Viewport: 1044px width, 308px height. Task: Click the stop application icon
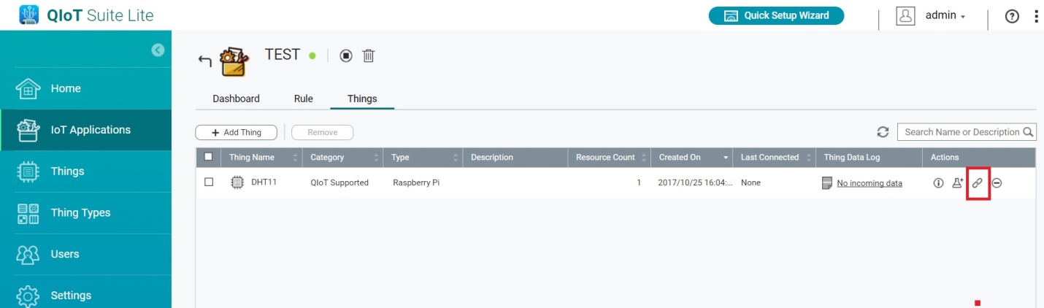(346, 55)
